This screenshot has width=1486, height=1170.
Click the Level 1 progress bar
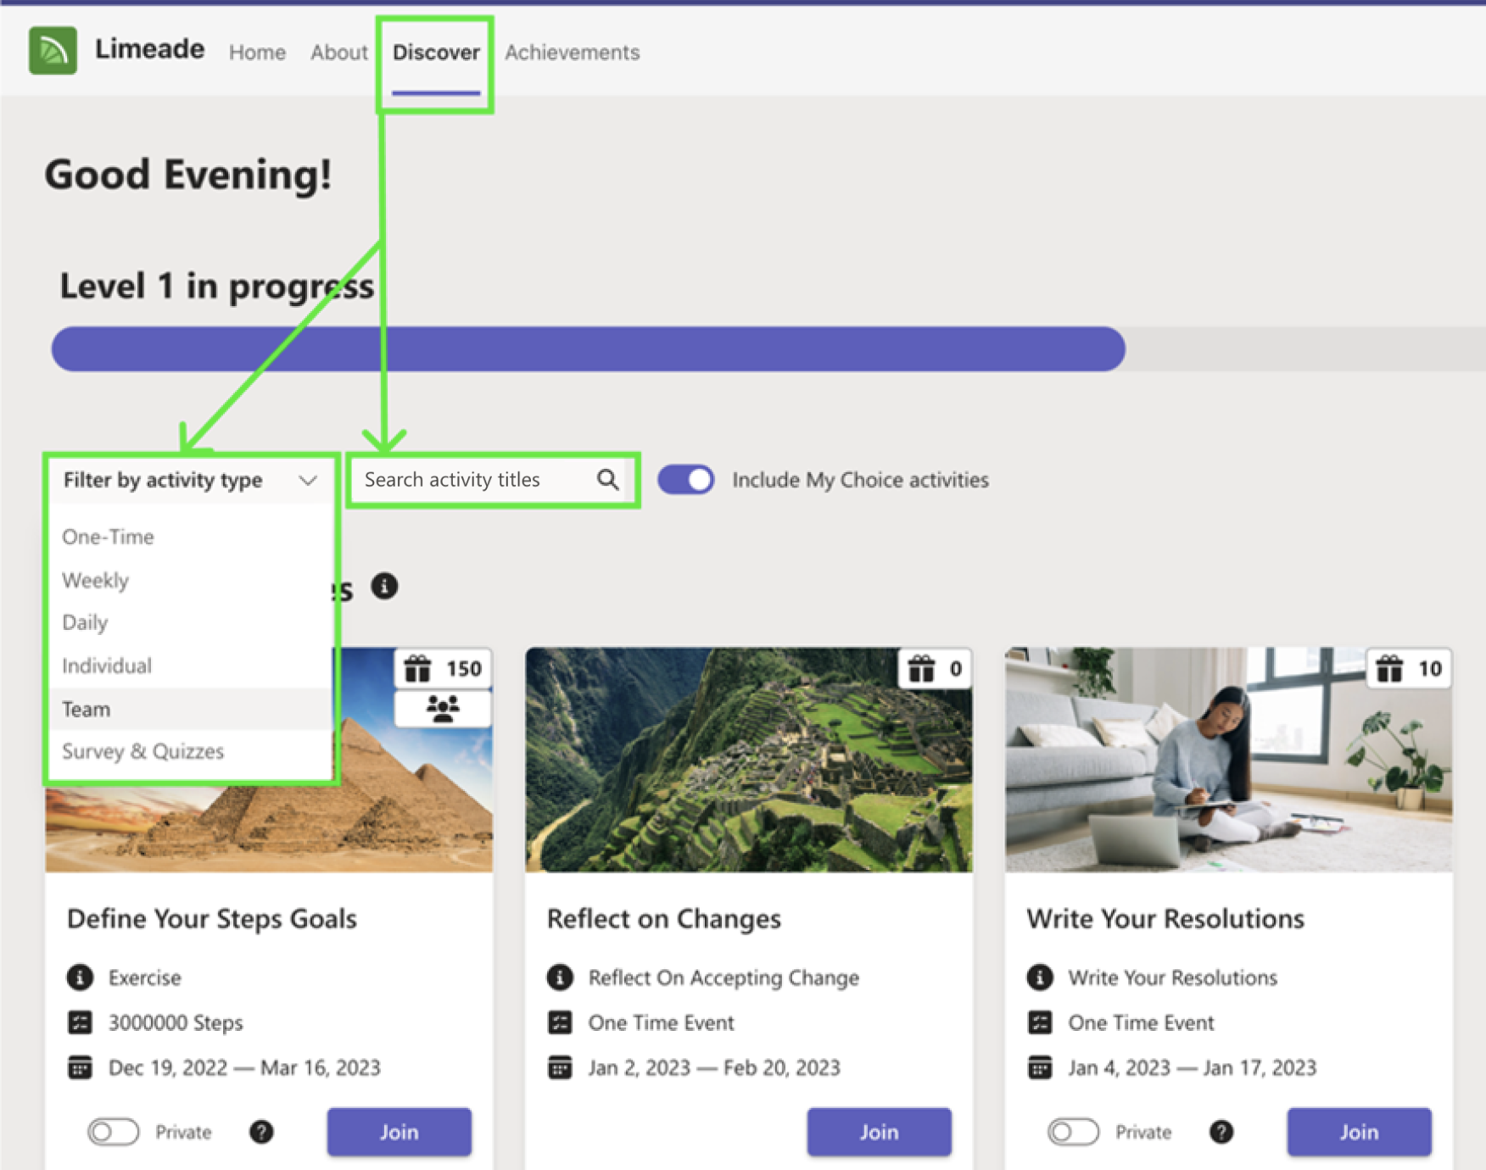tap(588, 349)
